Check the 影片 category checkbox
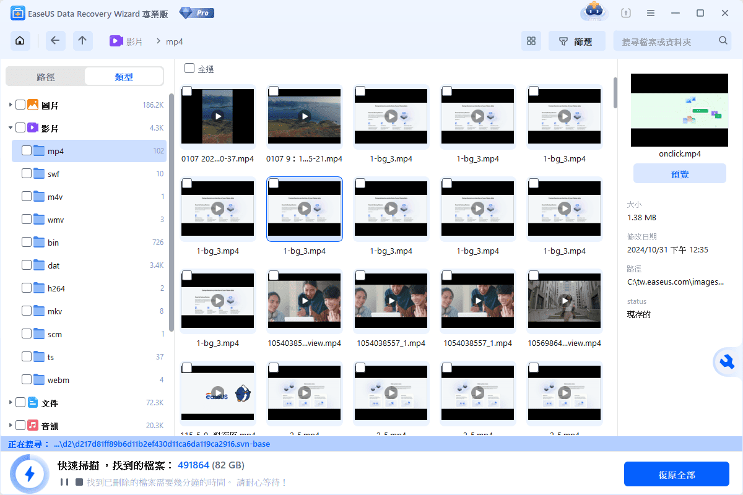743x495 pixels. [20, 127]
